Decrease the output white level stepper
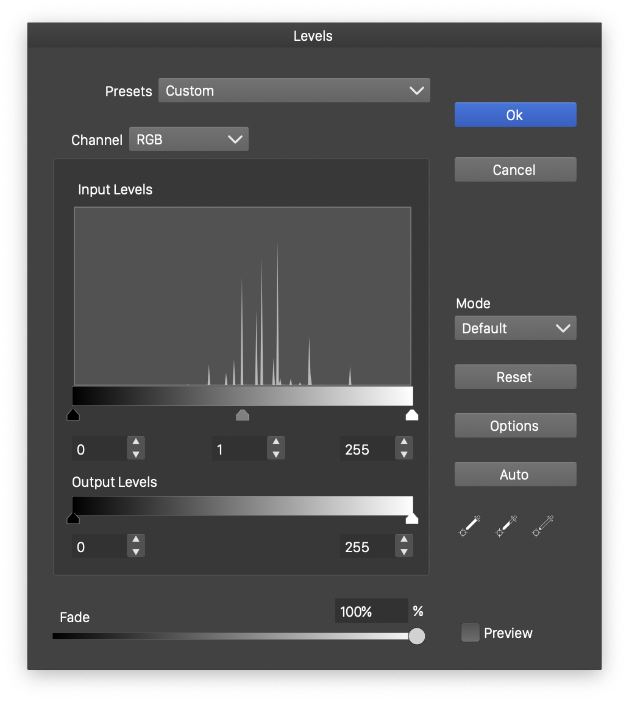This screenshot has height=702, width=629. click(403, 553)
